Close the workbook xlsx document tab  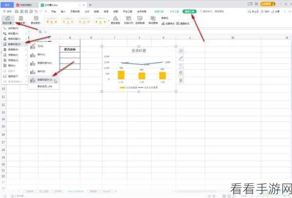(x=84, y=5)
